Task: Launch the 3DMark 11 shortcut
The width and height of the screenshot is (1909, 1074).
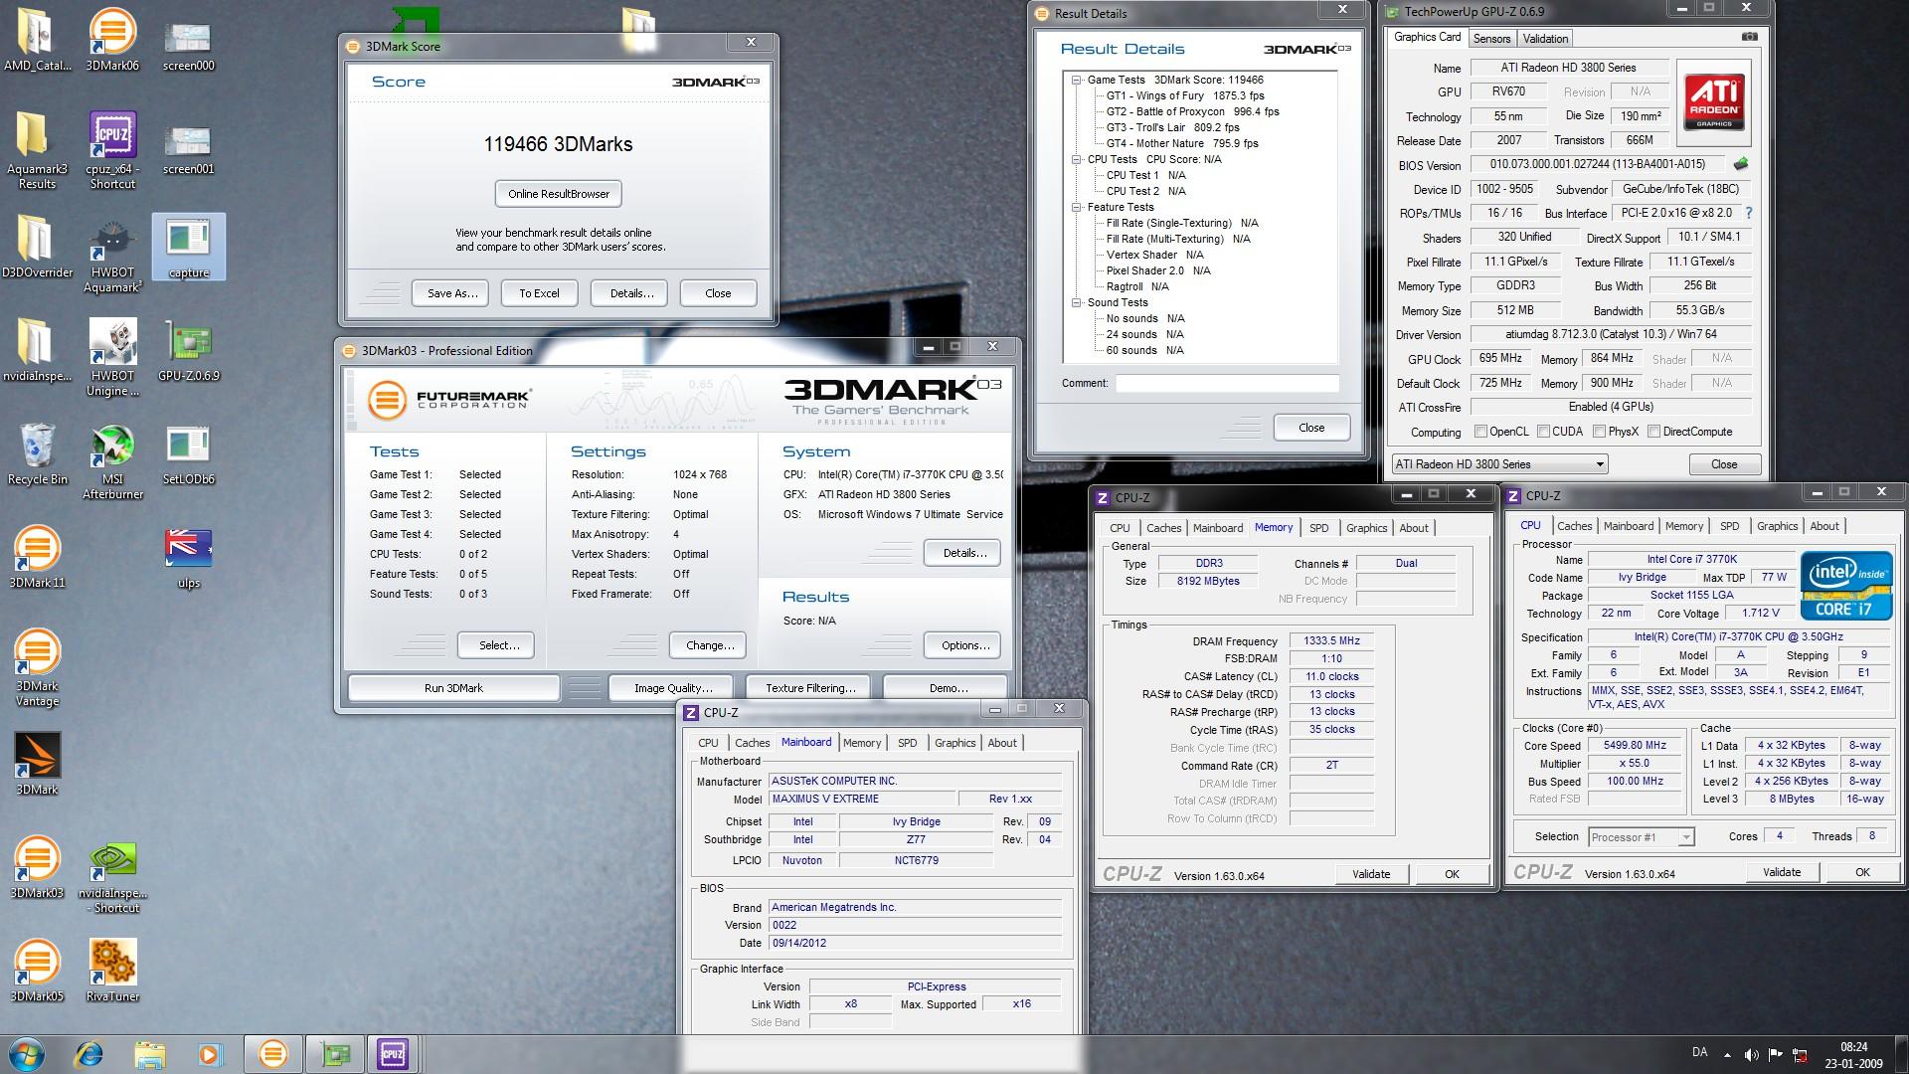Action: click(37, 557)
